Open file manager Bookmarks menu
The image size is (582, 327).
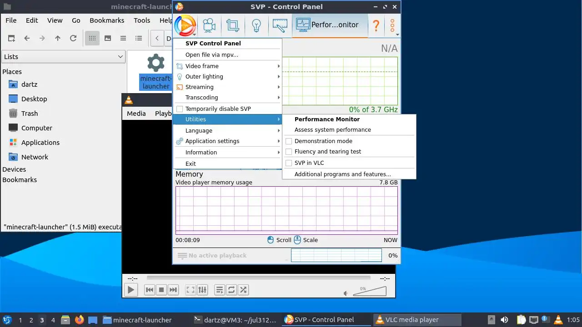(x=107, y=20)
